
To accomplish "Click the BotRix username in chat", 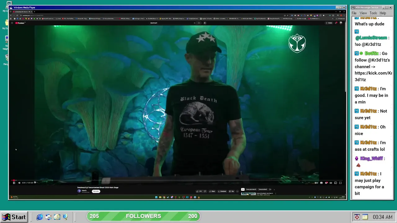I will (372, 54).
